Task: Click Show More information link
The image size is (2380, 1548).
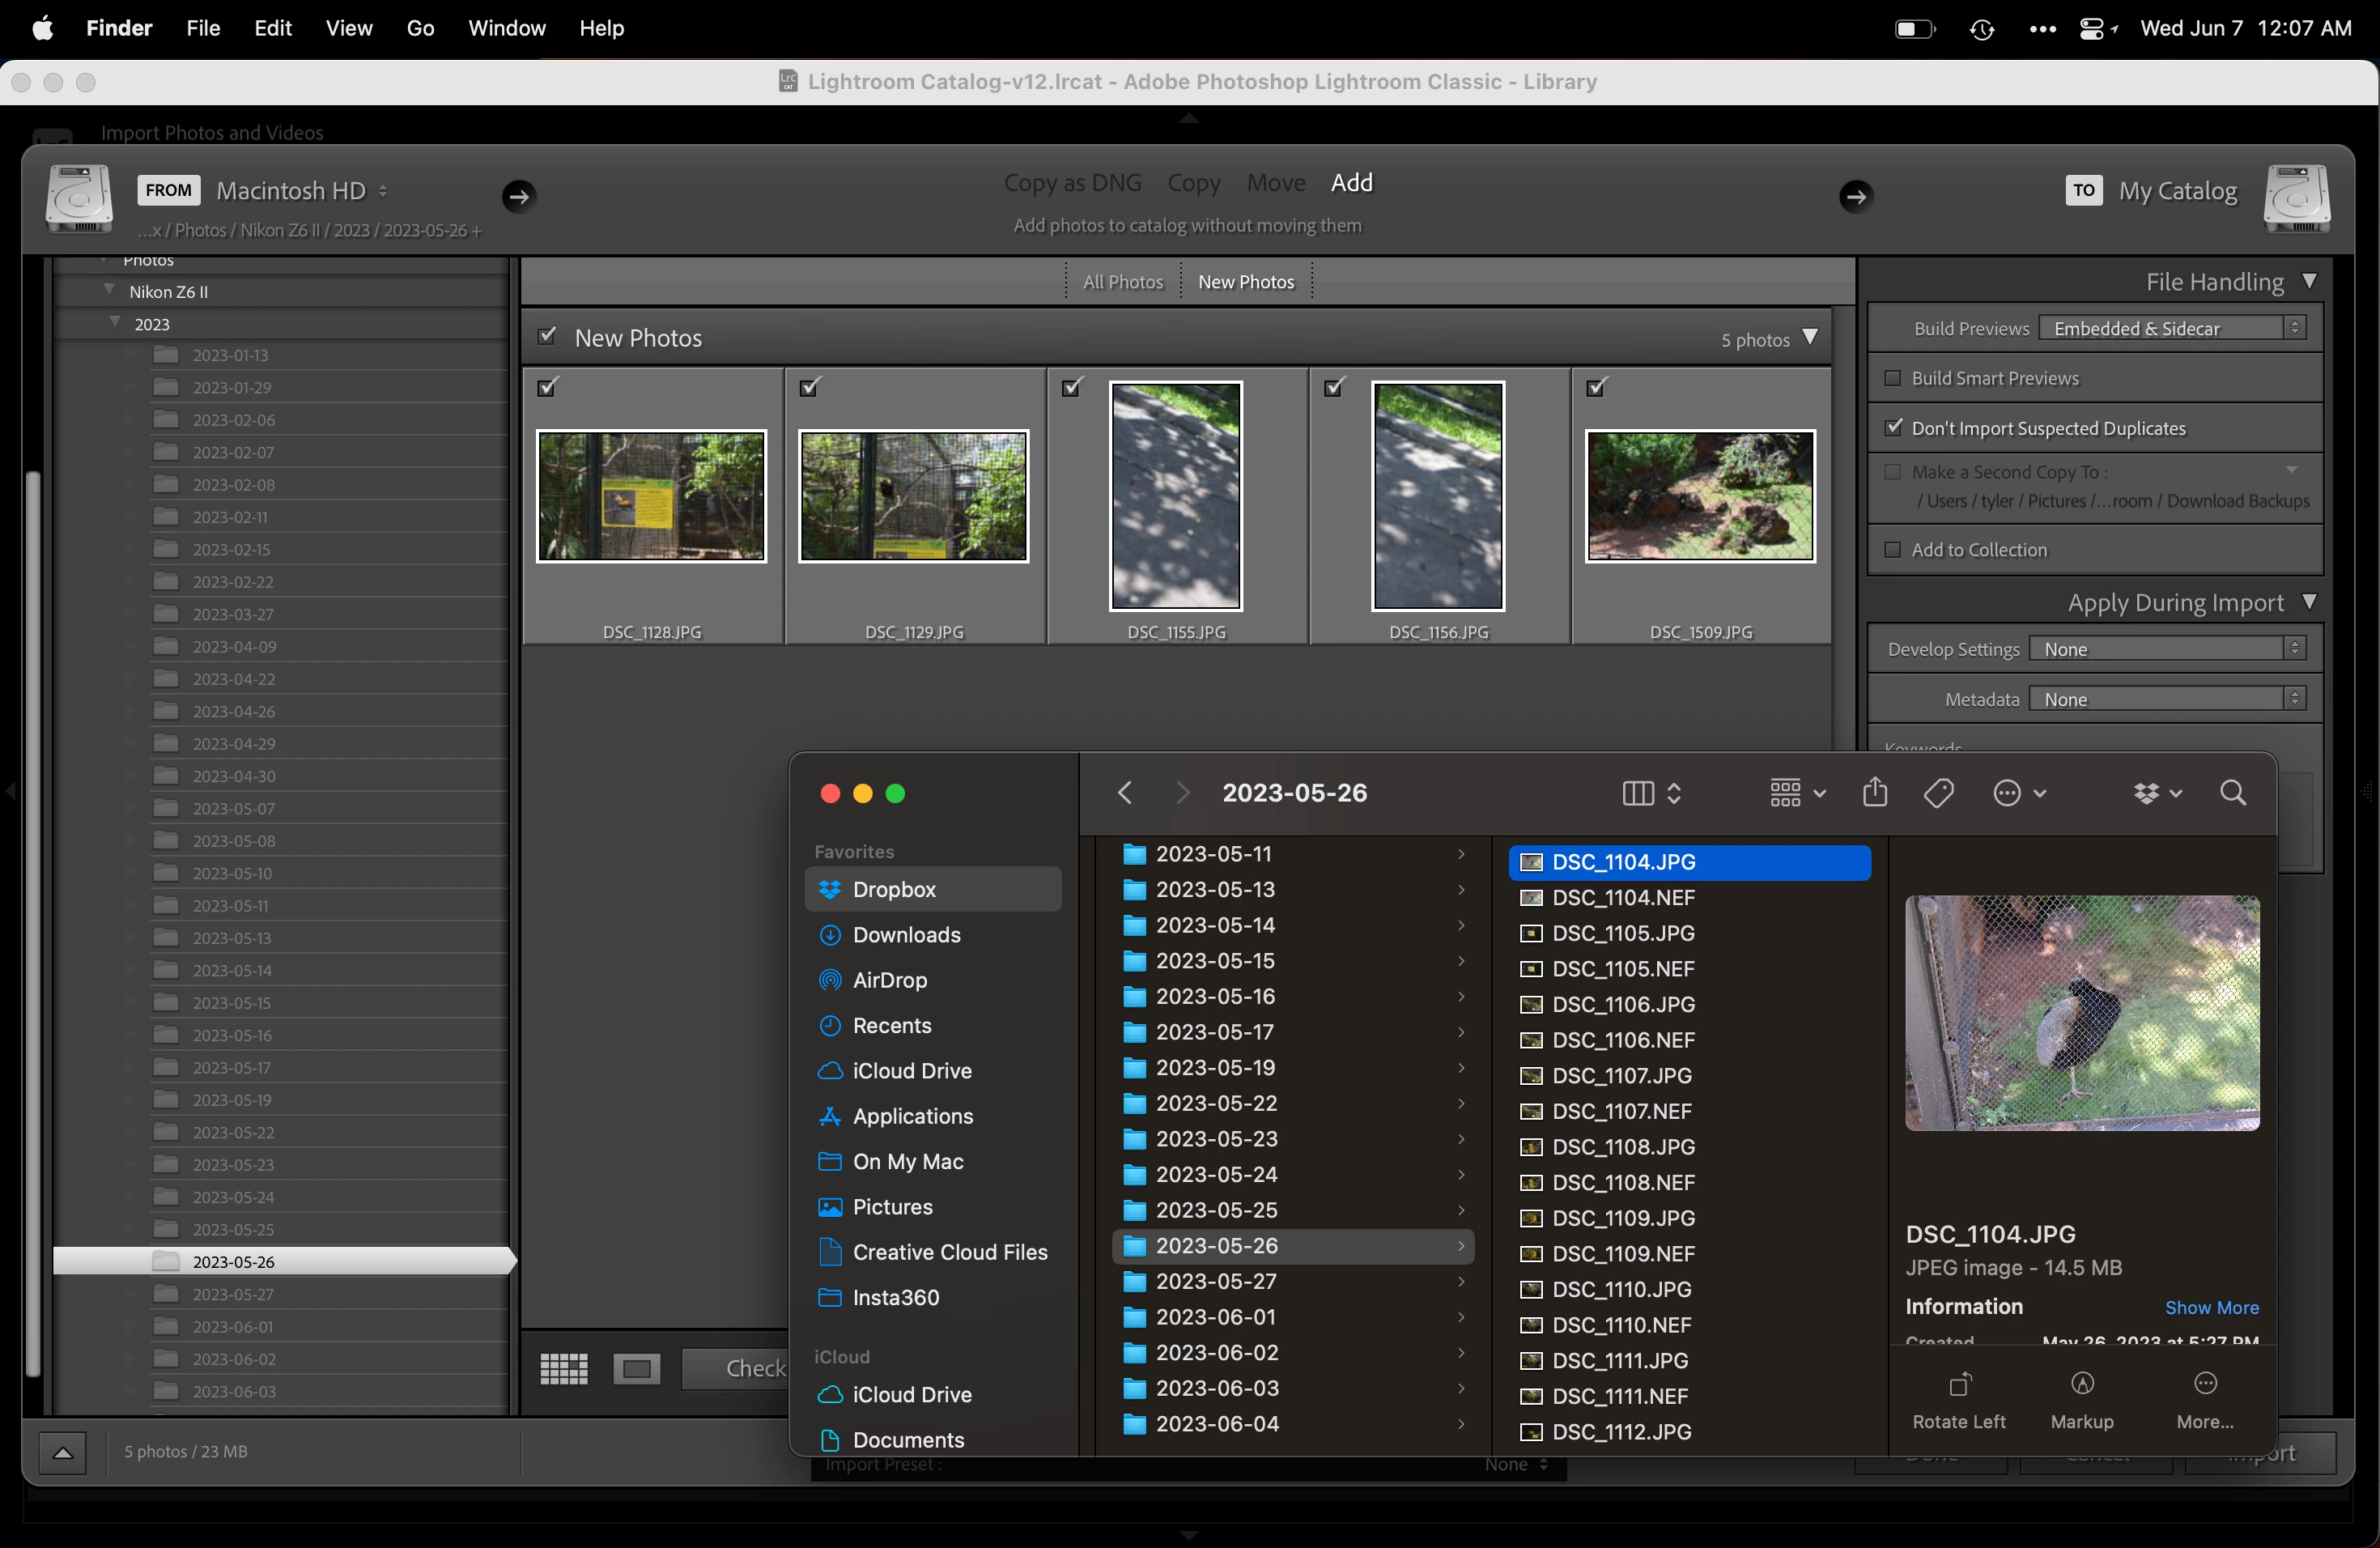Action: pos(2211,1307)
